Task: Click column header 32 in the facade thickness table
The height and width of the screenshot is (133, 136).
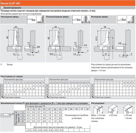Action: [87, 109]
